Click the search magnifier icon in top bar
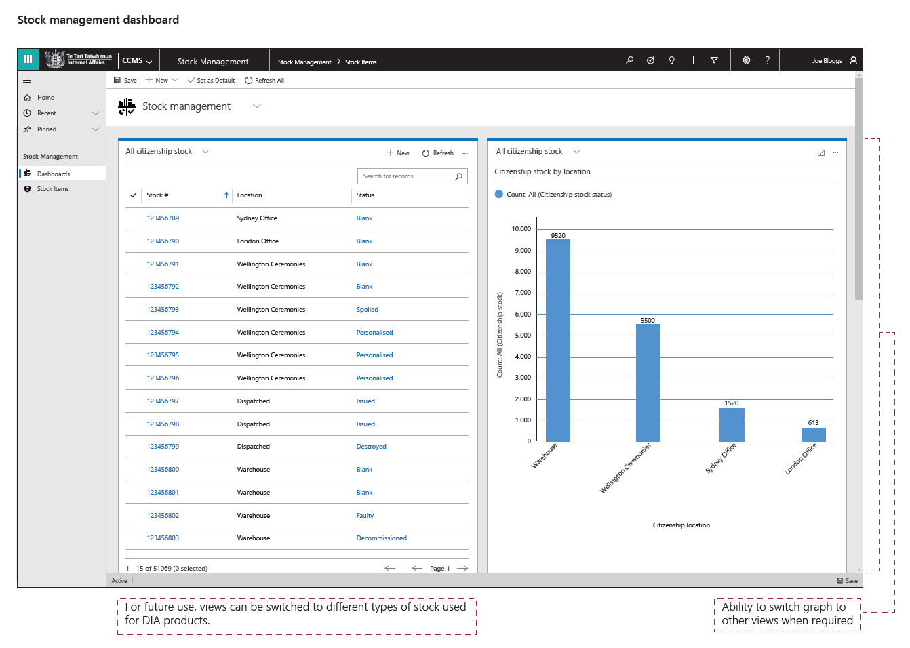910x648 pixels. 629,60
